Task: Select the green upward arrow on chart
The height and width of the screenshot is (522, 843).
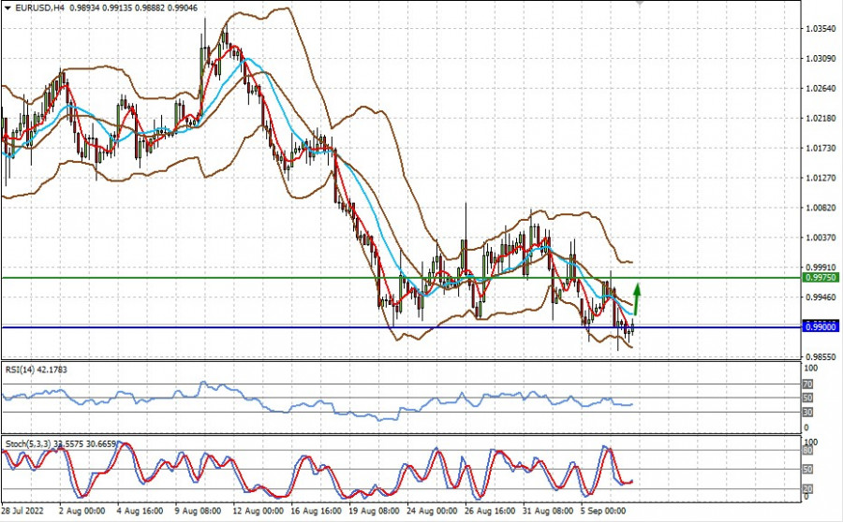Action: click(637, 297)
